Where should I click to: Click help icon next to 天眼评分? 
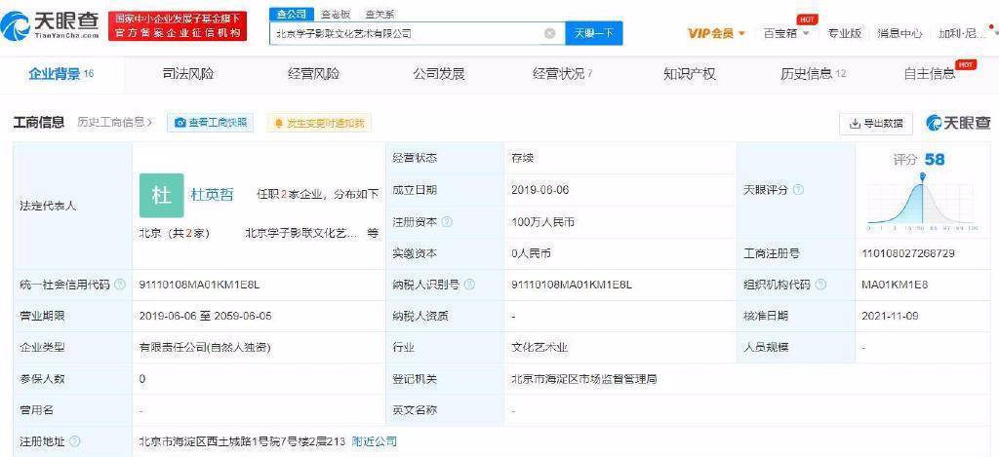click(x=798, y=190)
